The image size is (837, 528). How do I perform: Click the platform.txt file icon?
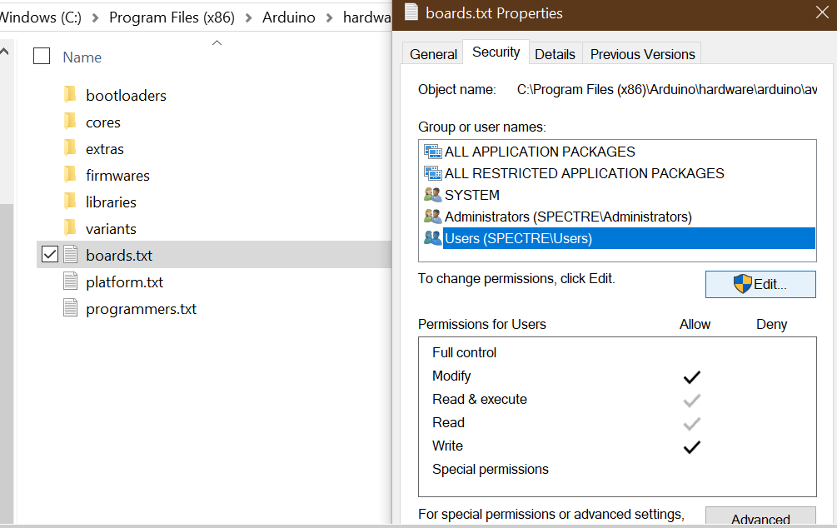point(71,281)
